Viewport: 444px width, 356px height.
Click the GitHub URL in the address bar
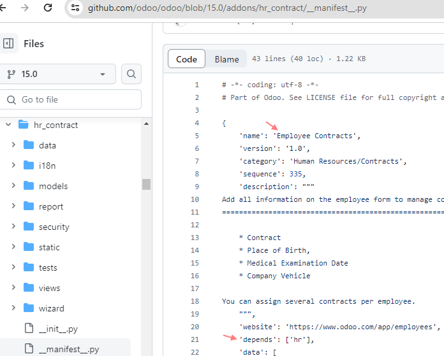227,8
